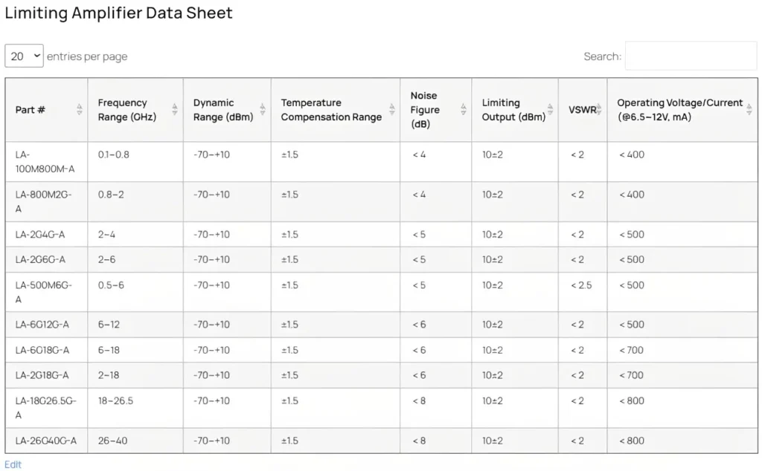This screenshot has height=471, width=762.
Task: Click the Noise Figure sort icon
Action: pos(463,110)
